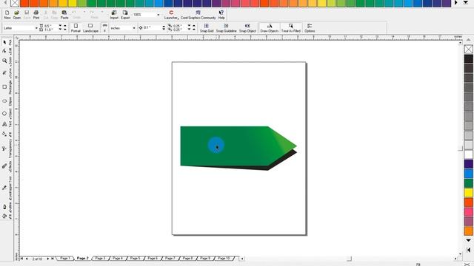Switch to Page 3 tab
This screenshot has width=474, height=266.
coord(100,259)
